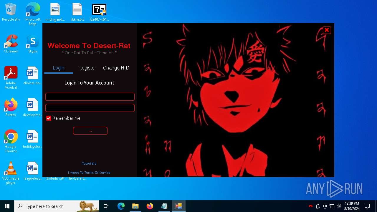Image resolution: width=377 pixels, height=212 pixels.
Task: Select the CCleaner desktop icon
Action: (11, 44)
